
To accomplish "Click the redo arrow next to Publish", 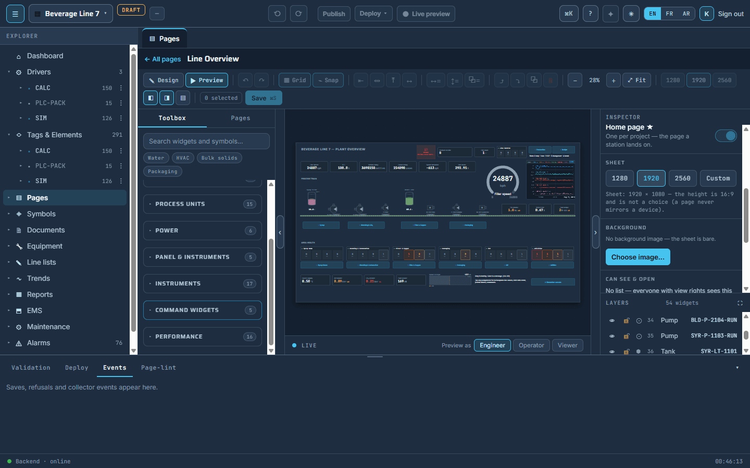I will point(298,14).
